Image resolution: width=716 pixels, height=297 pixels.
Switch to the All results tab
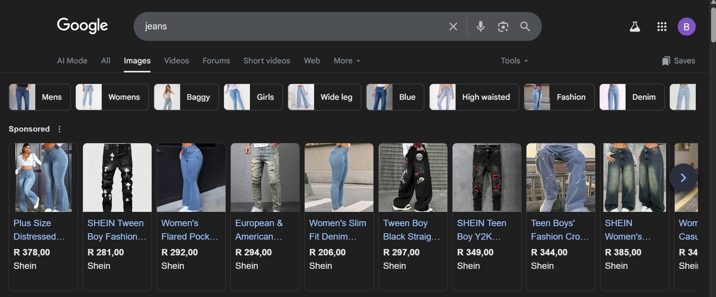coord(105,61)
